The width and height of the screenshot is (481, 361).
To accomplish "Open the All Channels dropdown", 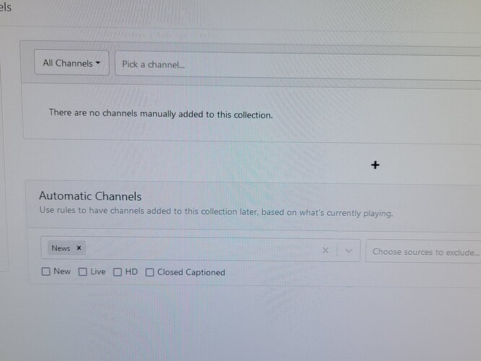I will tap(71, 64).
